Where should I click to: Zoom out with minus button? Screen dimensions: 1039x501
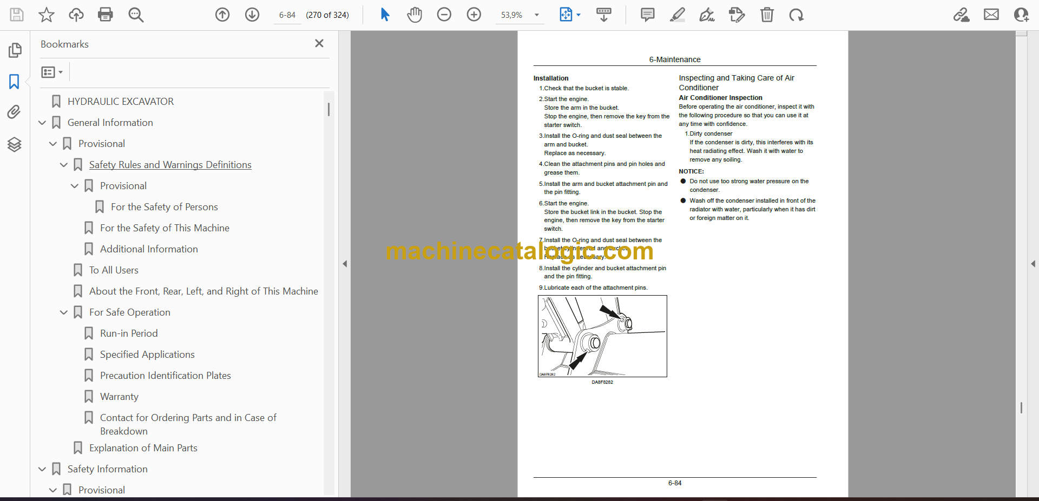(x=444, y=15)
